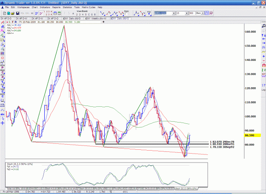Click the fourth swing tool icon before Auto
This screenshot has width=266, height=194.
click(x=121, y=13)
